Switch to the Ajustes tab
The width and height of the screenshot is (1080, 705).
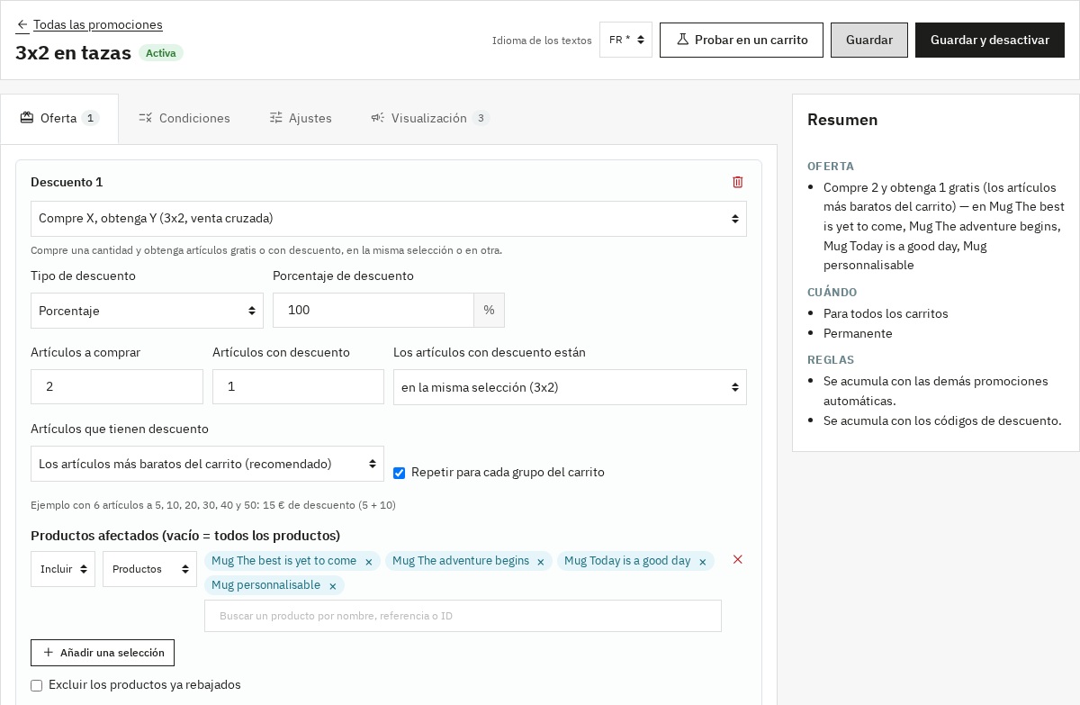pyautogui.click(x=301, y=119)
